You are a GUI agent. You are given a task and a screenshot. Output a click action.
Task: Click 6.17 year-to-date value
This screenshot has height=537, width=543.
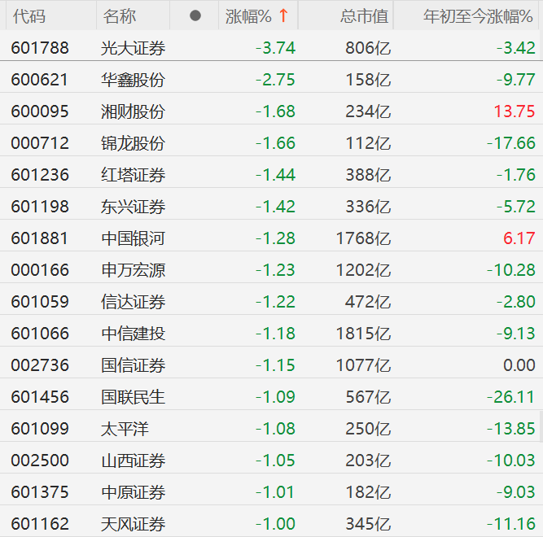coord(519,238)
